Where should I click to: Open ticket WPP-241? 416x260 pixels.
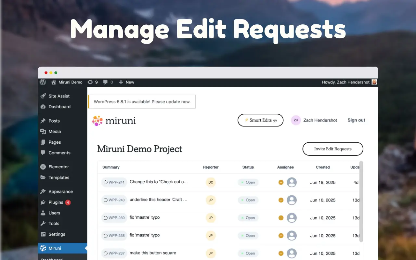click(114, 182)
